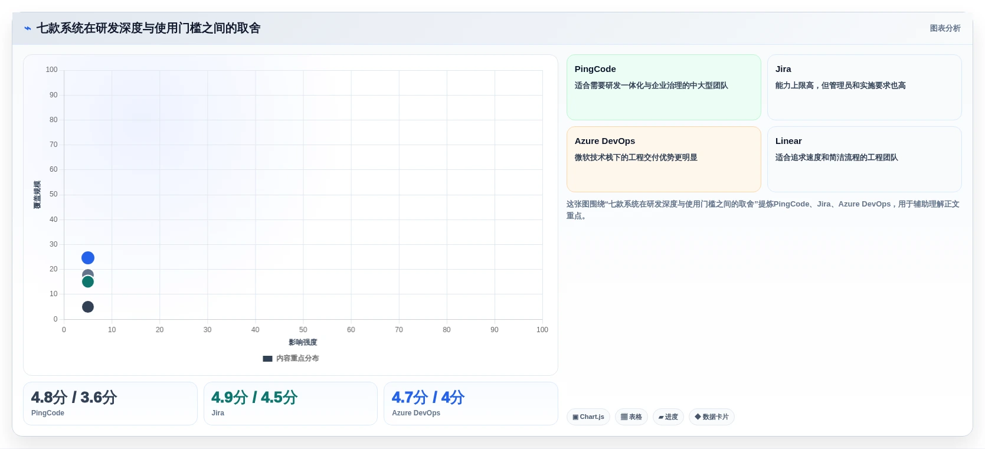The image size is (985, 449).
Task: Click the text 能力上限高，但管理员和实施要求也高
Action: pos(840,86)
